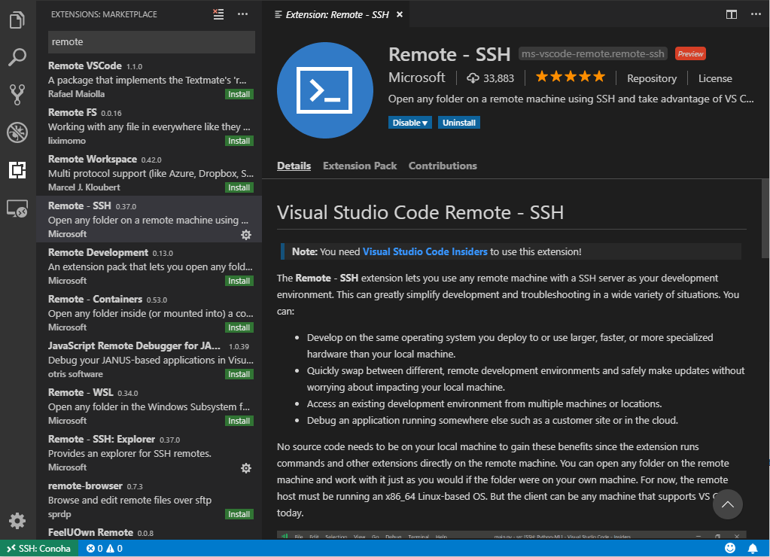The height and width of the screenshot is (557, 770).
Task: Open manage gear for Remote - SSH
Action: click(245, 235)
